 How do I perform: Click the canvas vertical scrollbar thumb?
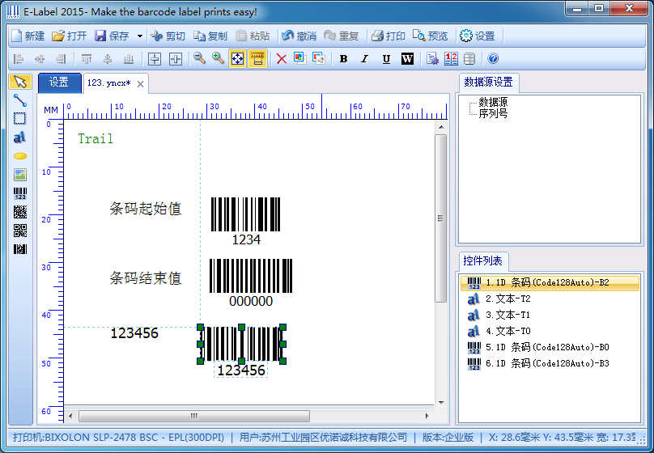tap(441, 218)
